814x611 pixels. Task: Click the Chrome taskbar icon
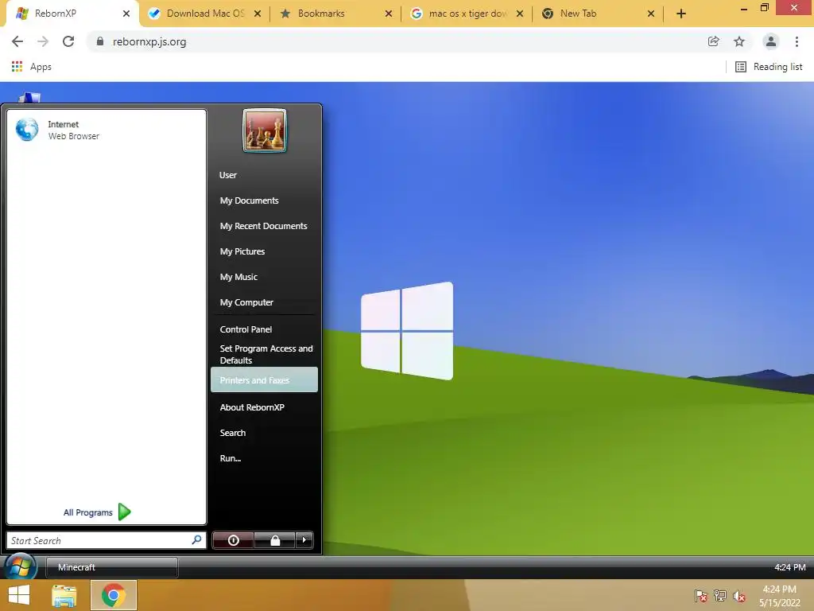(114, 595)
